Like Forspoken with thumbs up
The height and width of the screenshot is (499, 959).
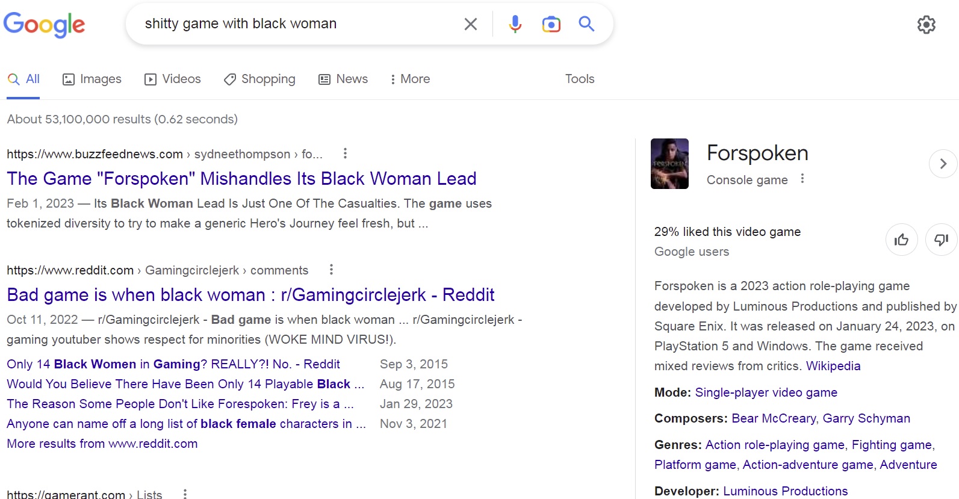point(901,240)
